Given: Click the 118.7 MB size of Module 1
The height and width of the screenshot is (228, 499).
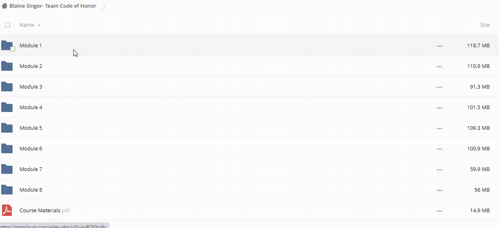Looking at the screenshot, I should click(x=478, y=46).
